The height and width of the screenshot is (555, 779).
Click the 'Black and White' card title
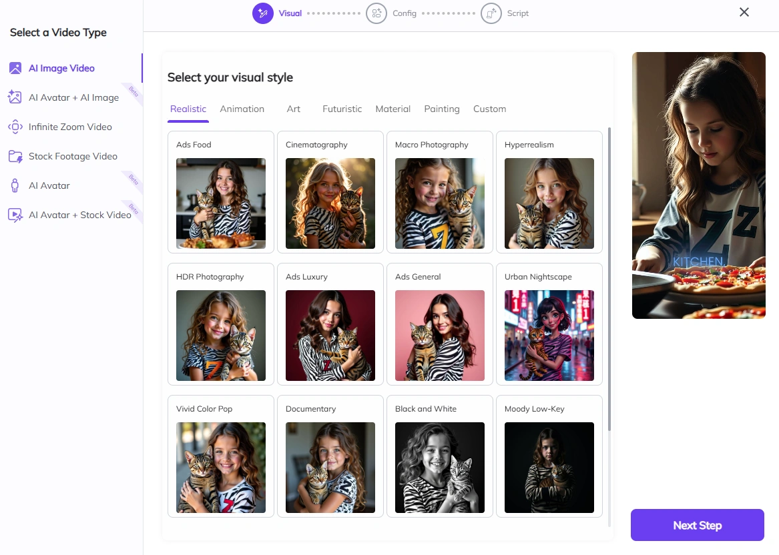[x=426, y=408]
